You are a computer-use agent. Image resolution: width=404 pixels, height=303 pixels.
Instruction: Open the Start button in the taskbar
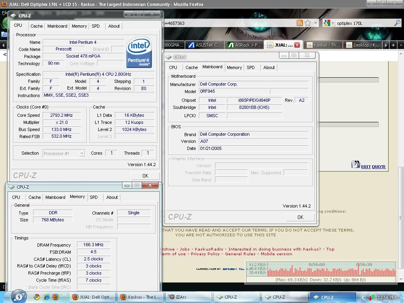tap(19, 297)
